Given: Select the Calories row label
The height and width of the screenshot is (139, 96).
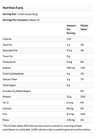Looking at the screenshot, I should click(x=7, y=39).
